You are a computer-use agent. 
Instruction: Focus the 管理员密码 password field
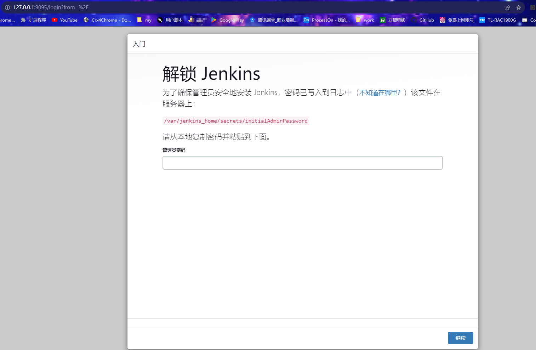click(x=303, y=163)
